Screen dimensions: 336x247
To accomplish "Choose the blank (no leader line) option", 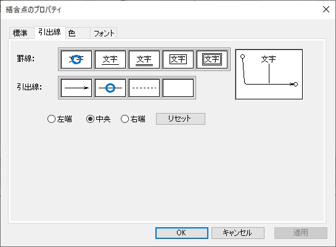I will pyautogui.click(x=178, y=88).
